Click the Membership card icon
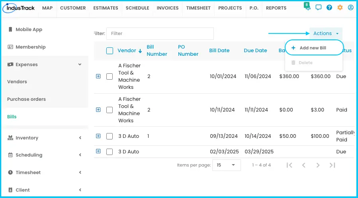This screenshot has height=198, width=358. pos(10,47)
